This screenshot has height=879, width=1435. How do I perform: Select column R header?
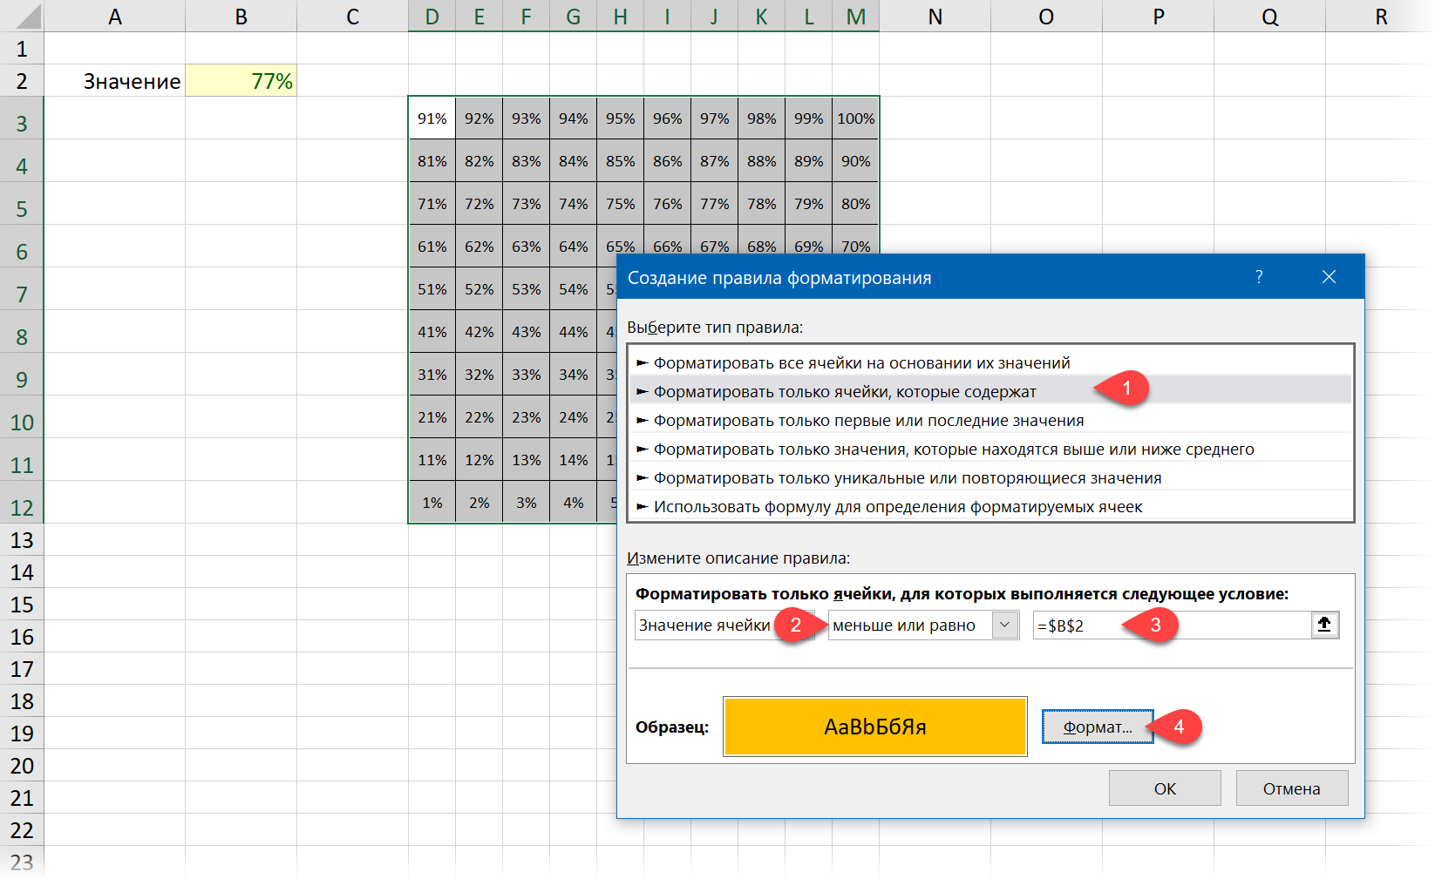click(x=1381, y=17)
